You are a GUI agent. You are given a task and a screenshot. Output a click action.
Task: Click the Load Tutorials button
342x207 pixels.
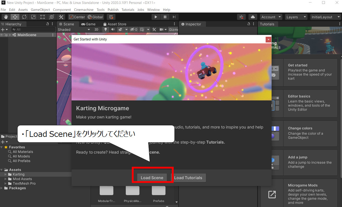(x=188, y=178)
